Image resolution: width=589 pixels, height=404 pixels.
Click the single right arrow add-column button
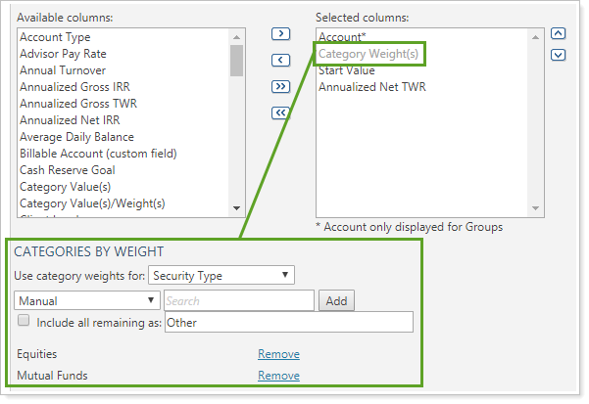[x=280, y=33]
